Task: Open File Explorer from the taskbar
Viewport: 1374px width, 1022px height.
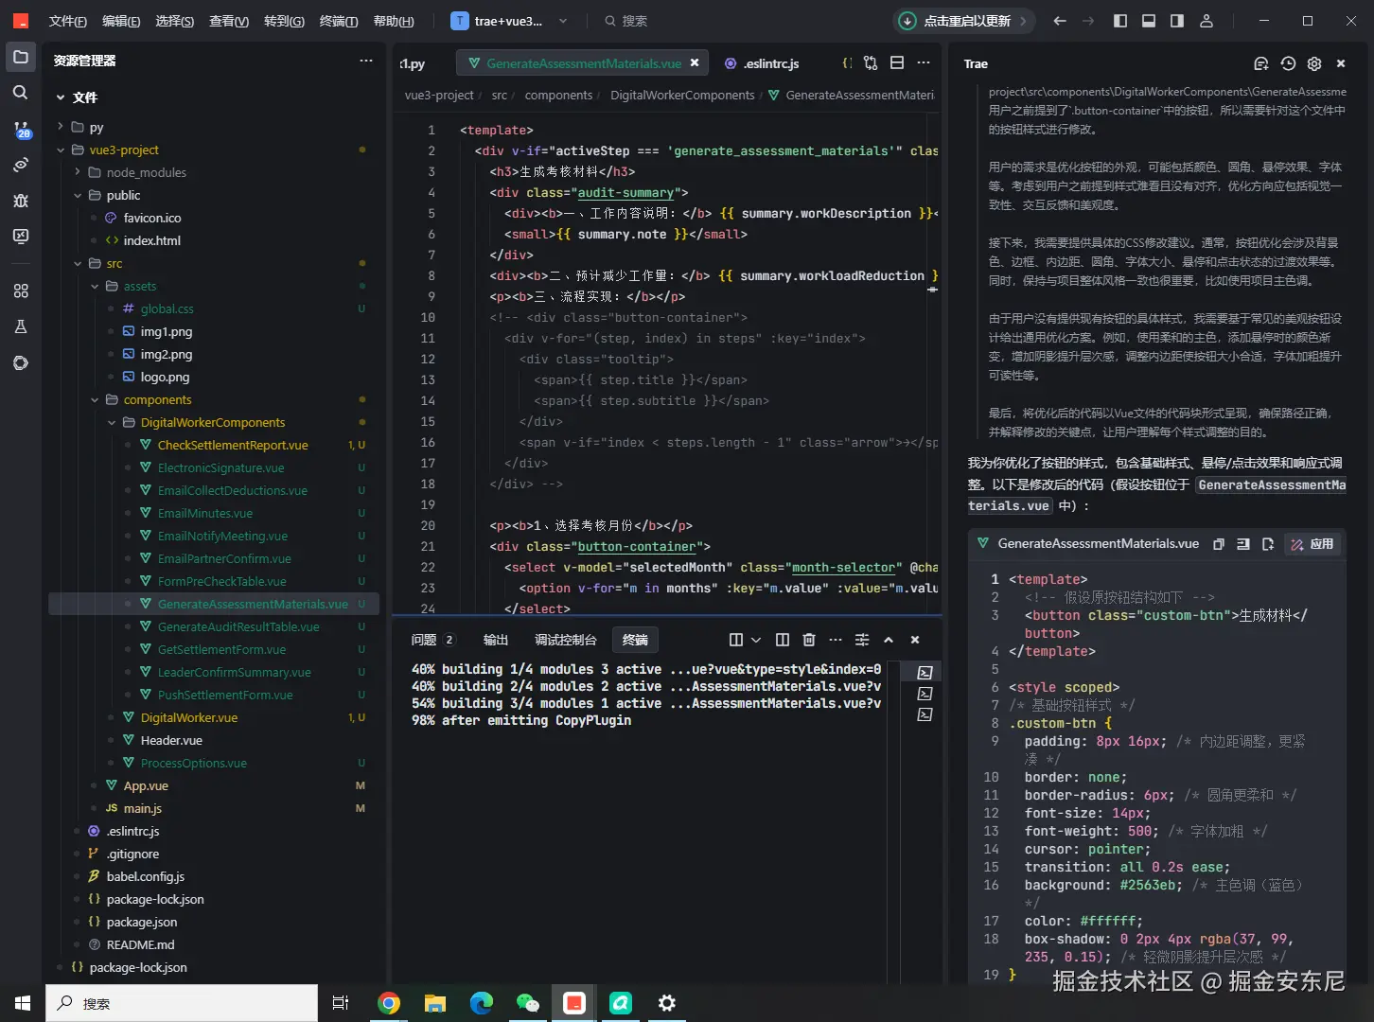Action: tap(435, 1003)
